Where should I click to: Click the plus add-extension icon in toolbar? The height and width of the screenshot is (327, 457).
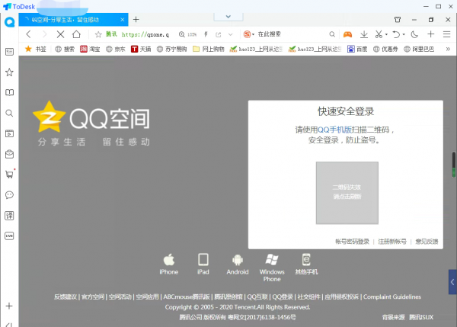click(431, 34)
